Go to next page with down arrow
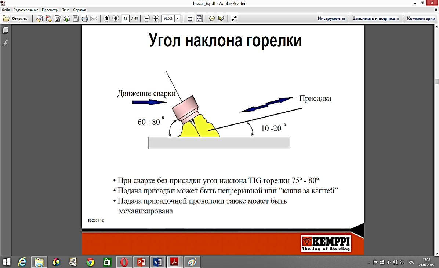The image size is (439, 268). point(115,18)
